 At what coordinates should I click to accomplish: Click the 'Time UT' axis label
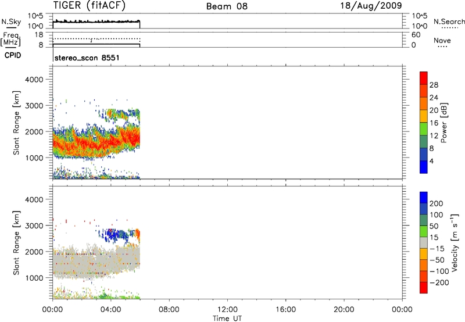click(x=227, y=319)
